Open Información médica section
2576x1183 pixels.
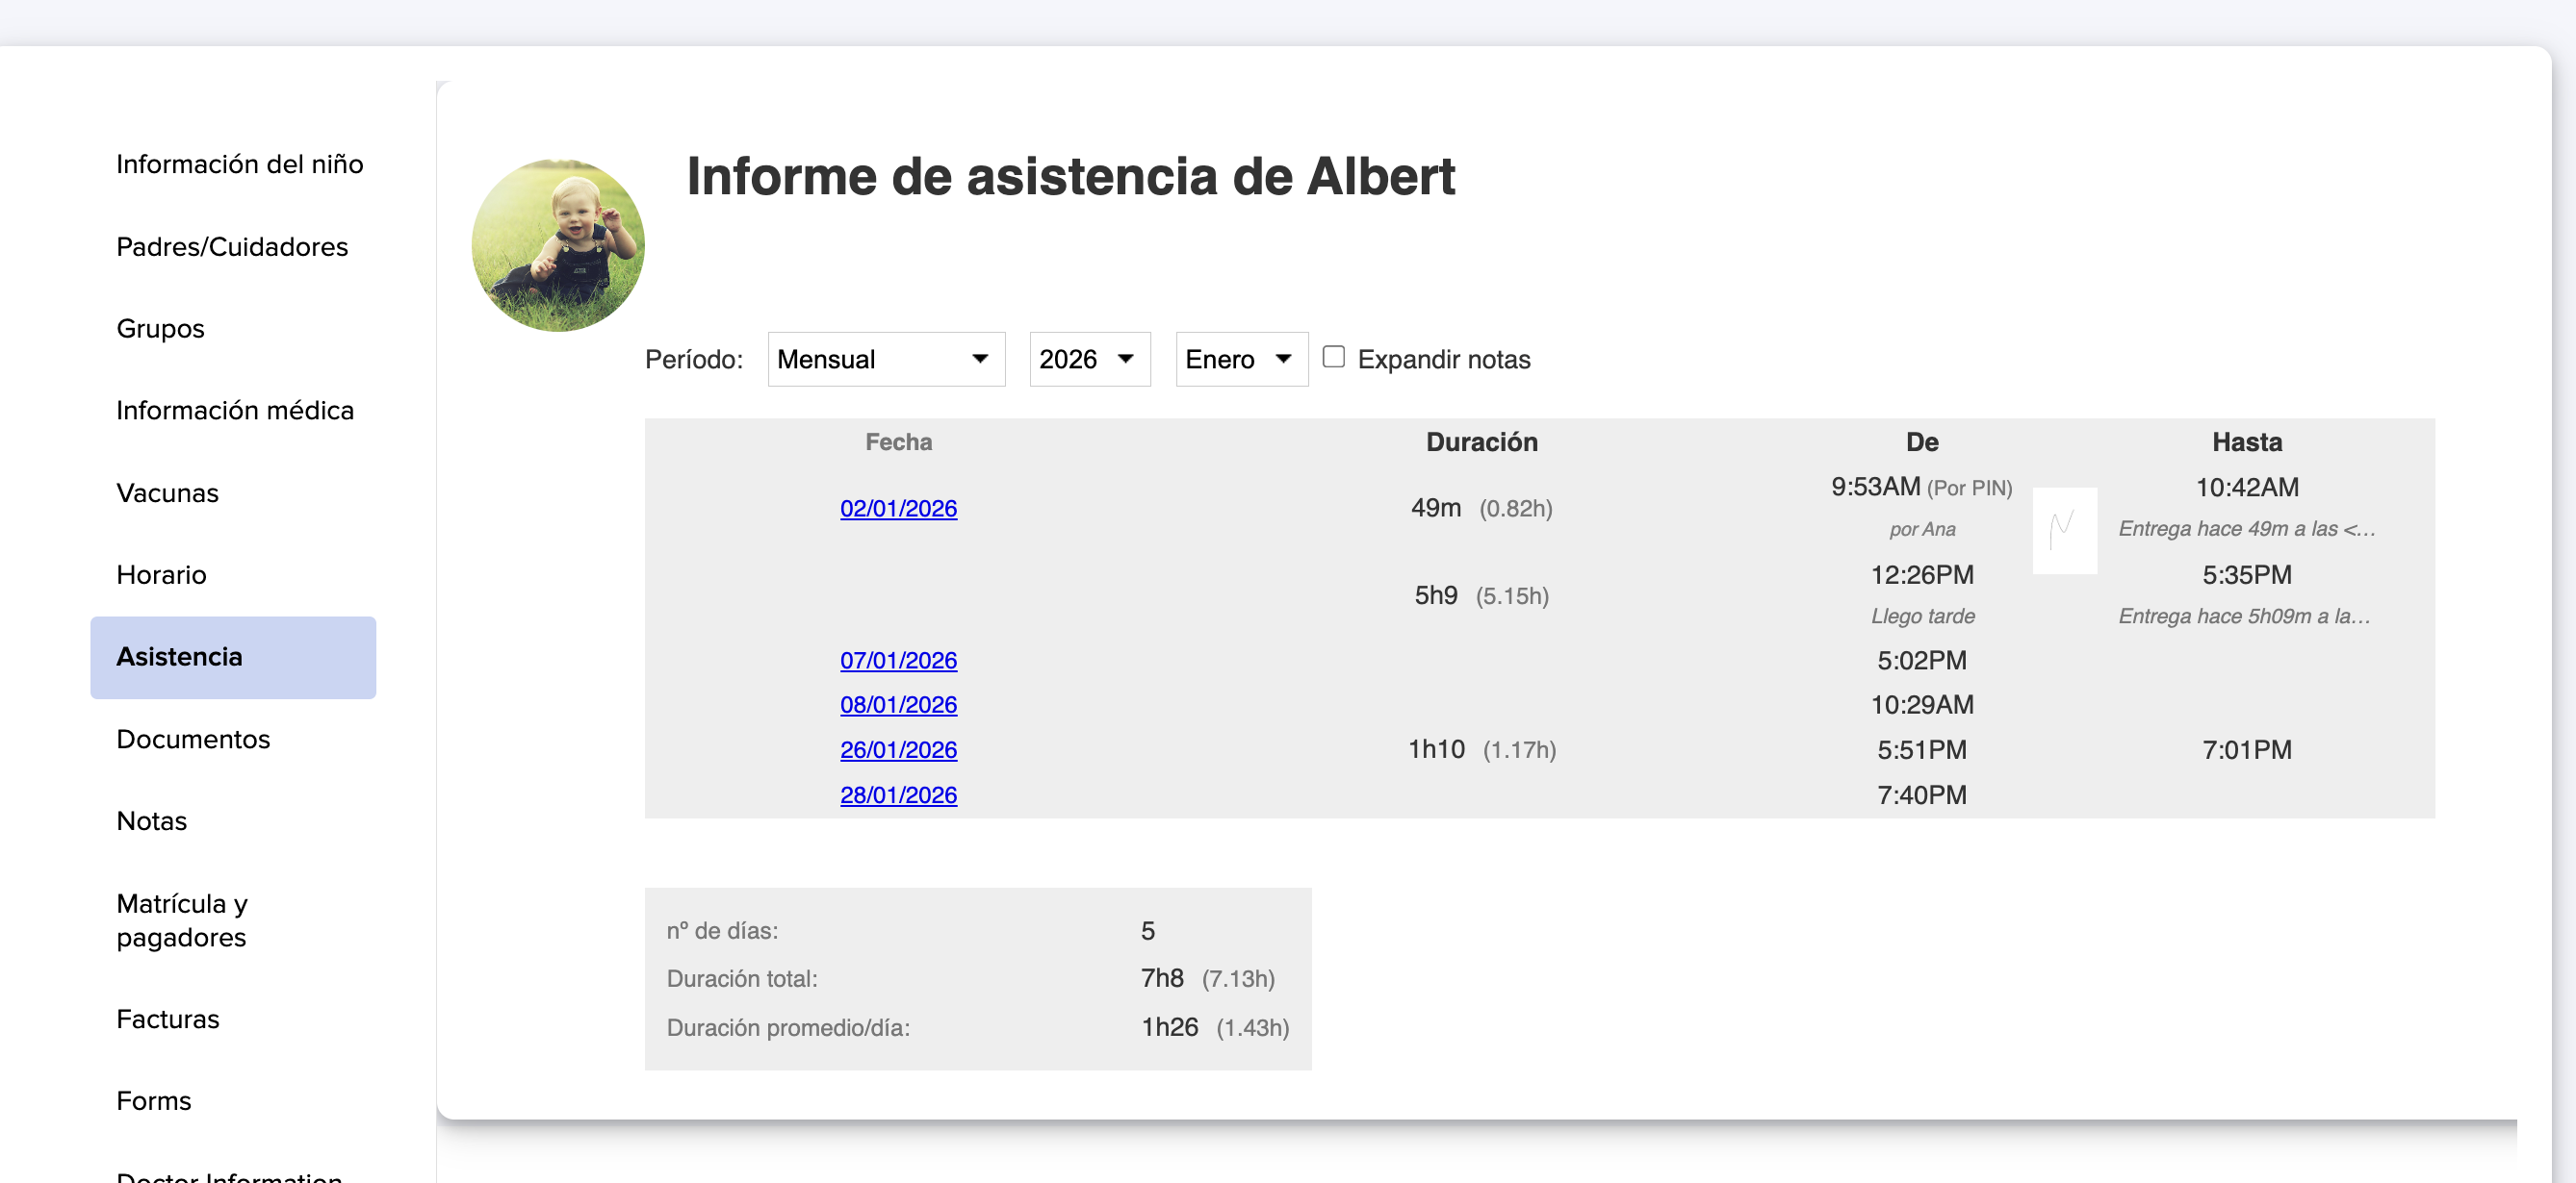pyautogui.click(x=235, y=411)
